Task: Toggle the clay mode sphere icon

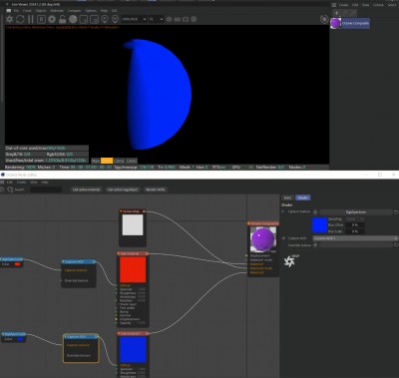Action: click(73, 19)
